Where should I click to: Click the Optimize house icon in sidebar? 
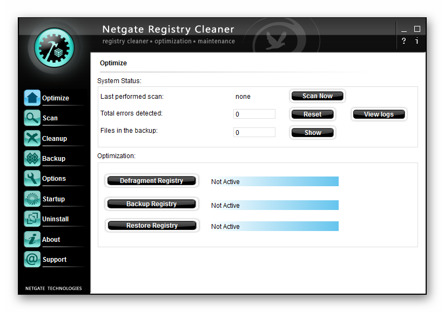tap(32, 98)
